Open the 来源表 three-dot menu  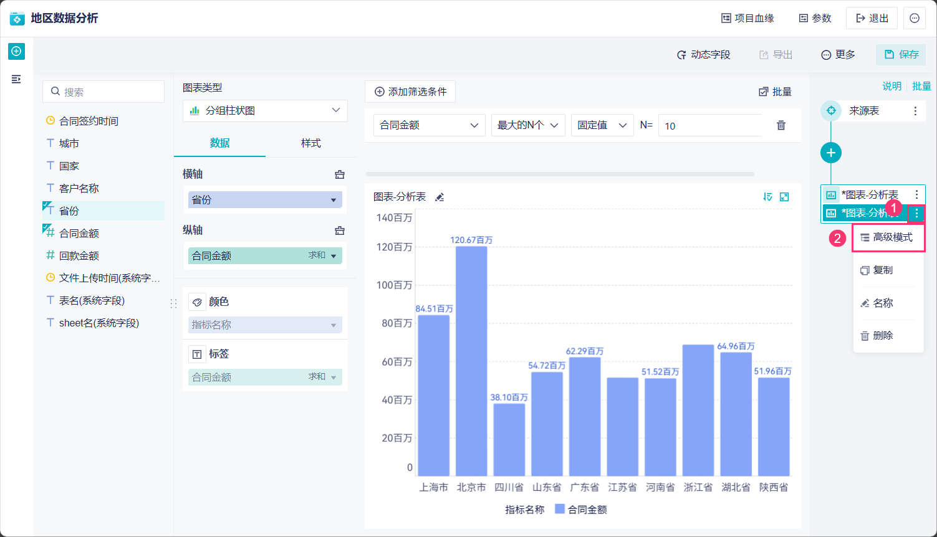click(x=915, y=111)
